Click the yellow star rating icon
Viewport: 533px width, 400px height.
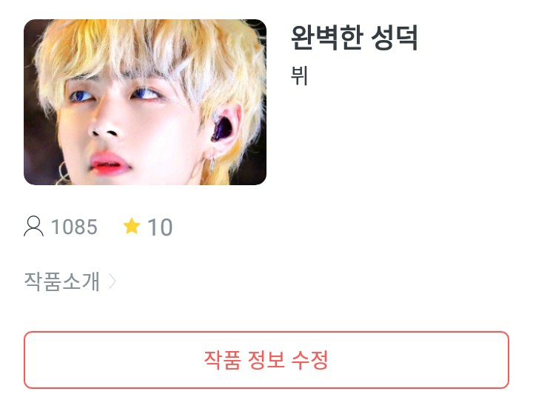pyautogui.click(x=132, y=226)
